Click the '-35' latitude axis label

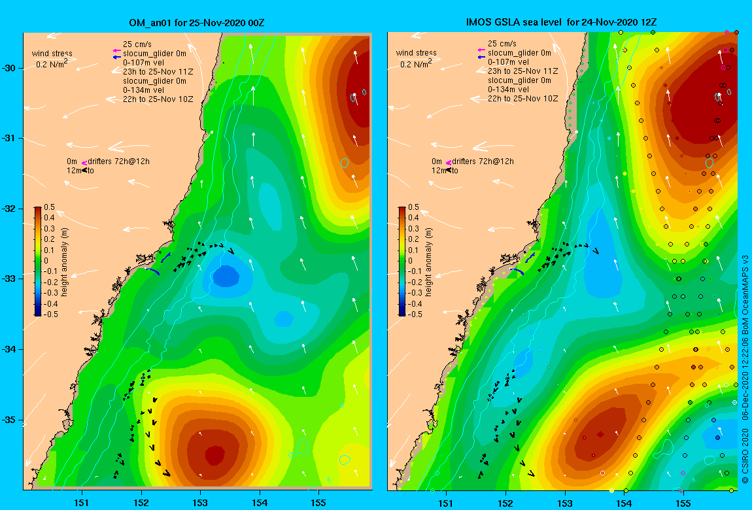coord(9,419)
